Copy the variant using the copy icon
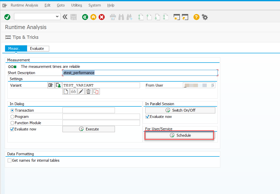This screenshot has height=194, width=280. [96, 91]
